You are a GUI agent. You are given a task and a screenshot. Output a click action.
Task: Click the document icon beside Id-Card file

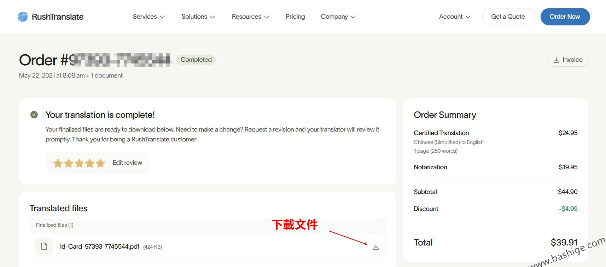click(44, 247)
